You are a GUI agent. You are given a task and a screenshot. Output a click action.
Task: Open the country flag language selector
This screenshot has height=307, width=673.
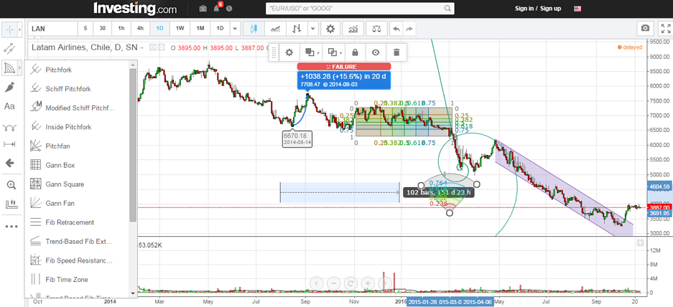[x=577, y=9]
